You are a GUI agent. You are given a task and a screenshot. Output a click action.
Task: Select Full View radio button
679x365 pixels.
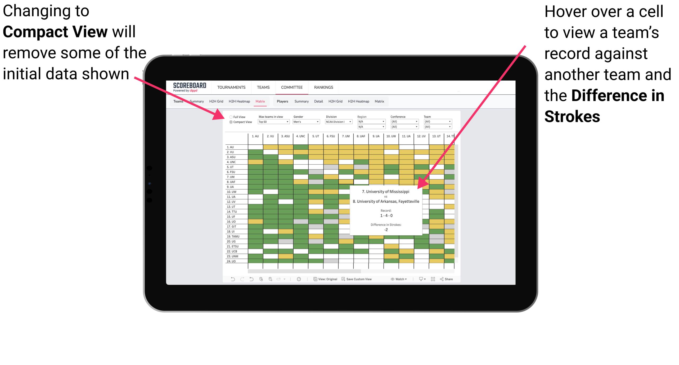coord(230,116)
